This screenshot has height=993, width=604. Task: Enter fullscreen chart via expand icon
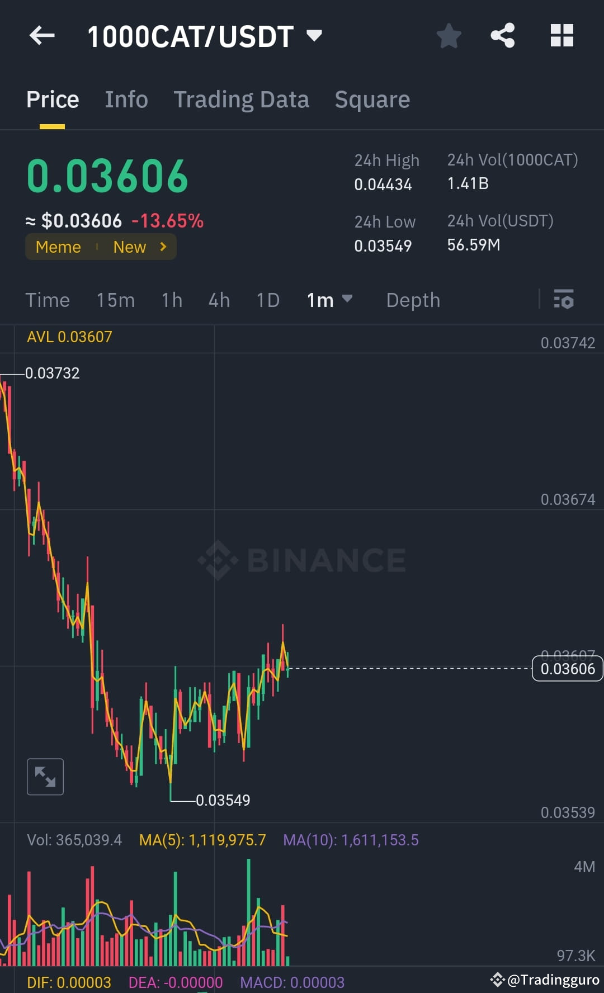(45, 776)
